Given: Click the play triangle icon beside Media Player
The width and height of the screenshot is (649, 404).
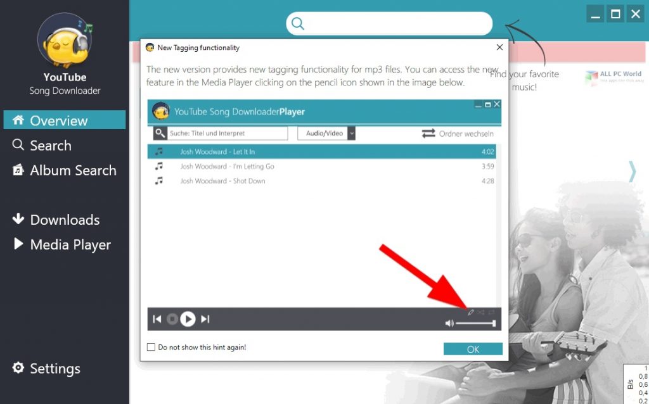Looking at the screenshot, I should (18, 243).
